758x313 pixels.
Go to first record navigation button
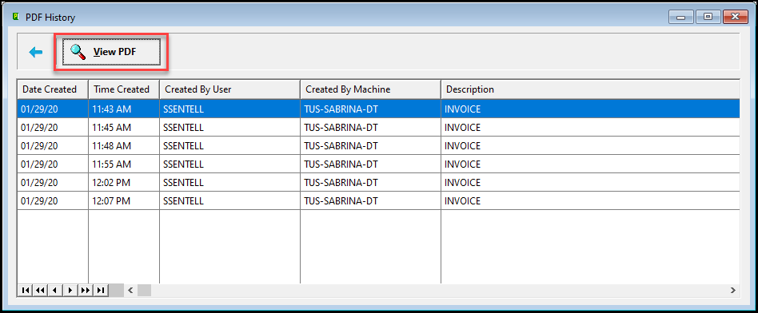pos(25,290)
